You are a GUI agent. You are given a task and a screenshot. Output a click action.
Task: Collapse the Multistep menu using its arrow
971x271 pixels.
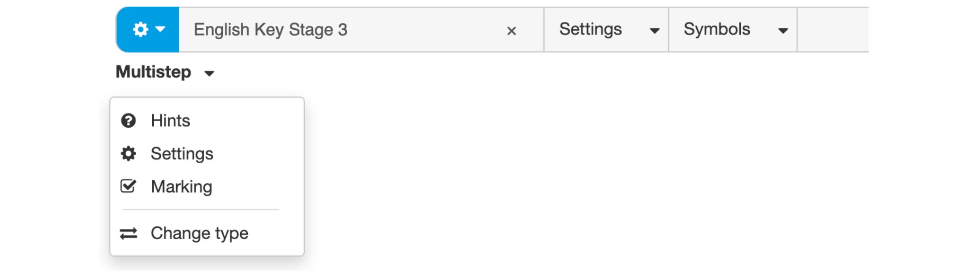tap(209, 73)
